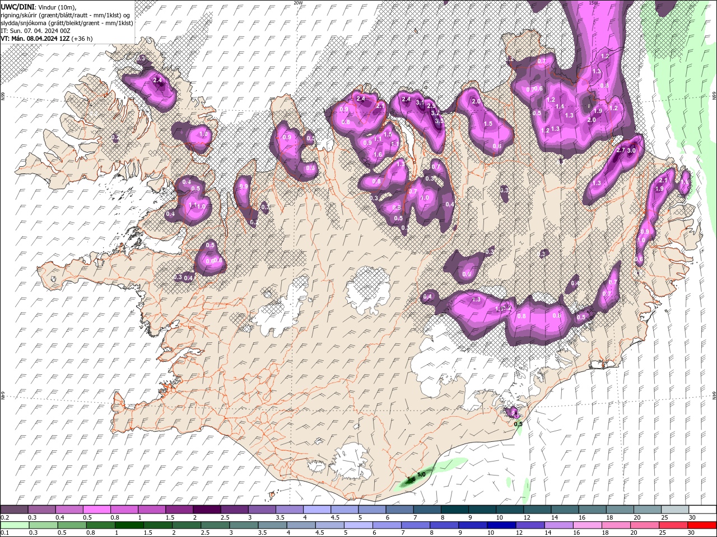Click the 15W longitude label
The height and width of the screenshot is (537, 717).
(594, 3)
